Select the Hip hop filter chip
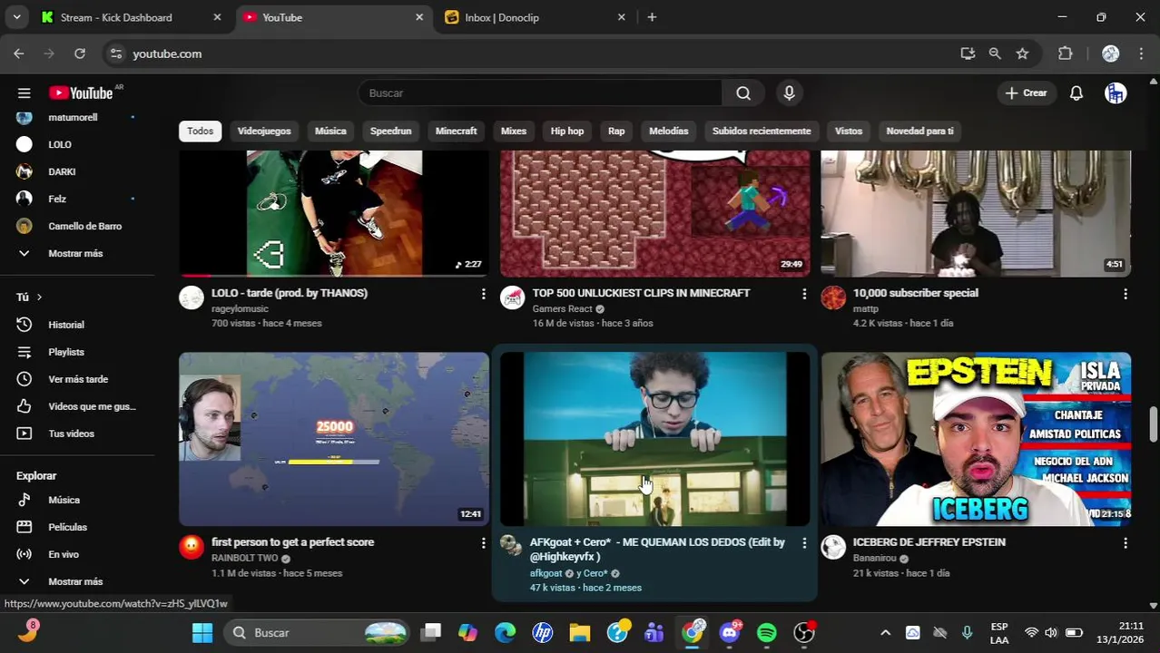1160x653 pixels. pyautogui.click(x=567, y=131)
